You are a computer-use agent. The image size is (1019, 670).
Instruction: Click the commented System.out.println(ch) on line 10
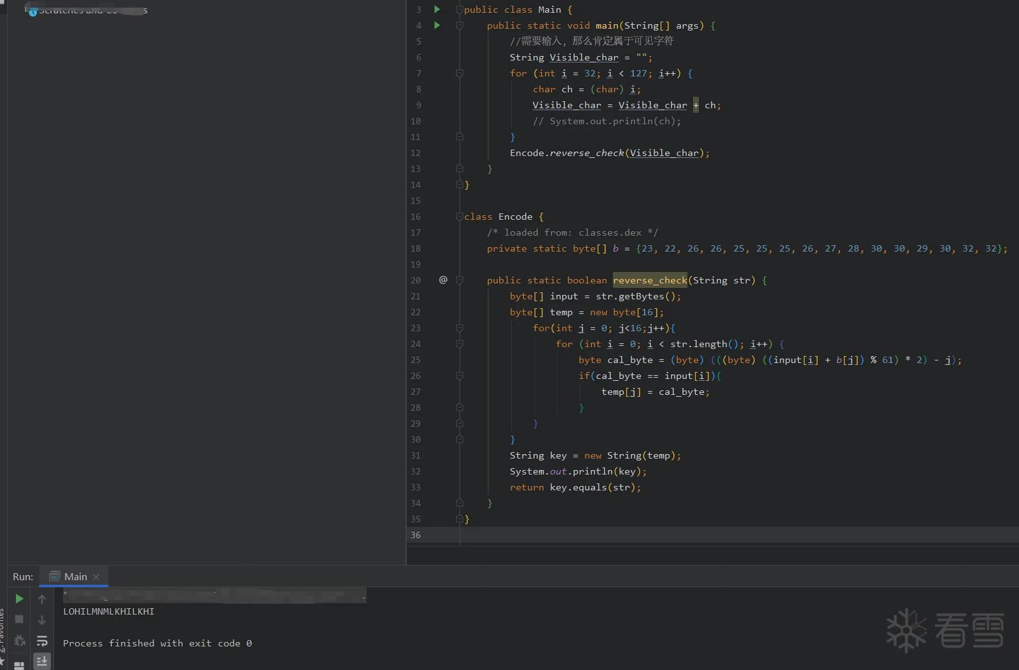click(607, 121)
